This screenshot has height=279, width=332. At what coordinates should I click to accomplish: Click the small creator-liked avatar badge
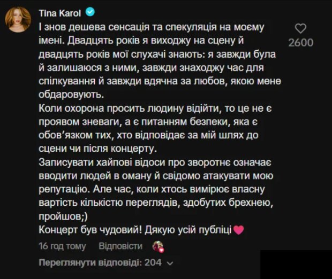pos(158,246)
